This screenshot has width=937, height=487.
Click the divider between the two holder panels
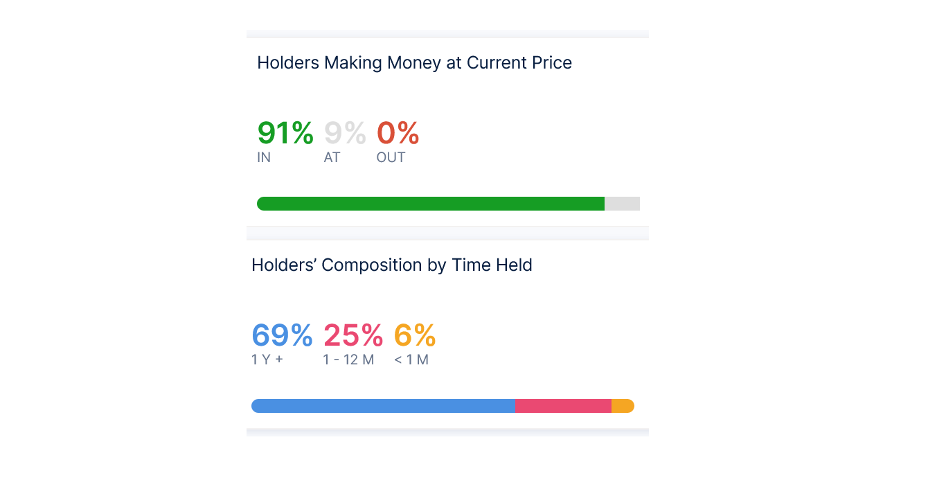[x=447, y=233]
